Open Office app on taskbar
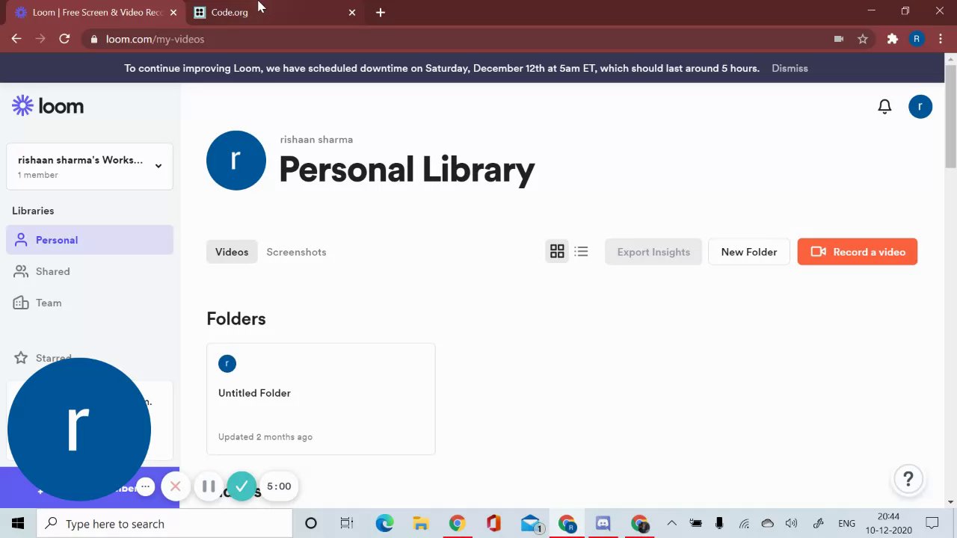The width and height of the screenshot is (957, 538). 493,524
